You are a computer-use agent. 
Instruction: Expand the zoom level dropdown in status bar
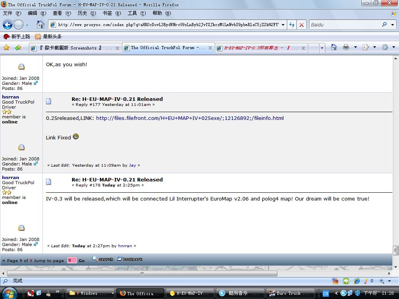(390, 281)
